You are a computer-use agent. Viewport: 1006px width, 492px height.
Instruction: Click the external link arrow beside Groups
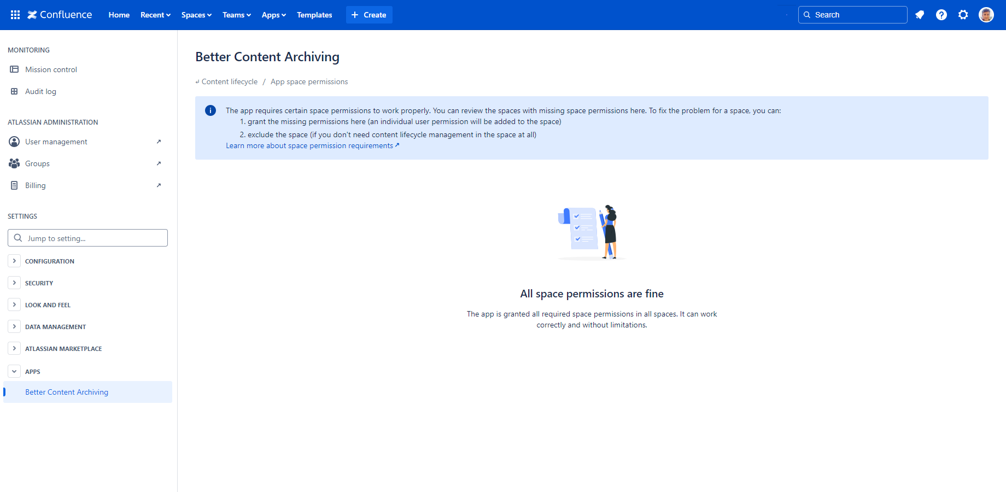(159, 163)
